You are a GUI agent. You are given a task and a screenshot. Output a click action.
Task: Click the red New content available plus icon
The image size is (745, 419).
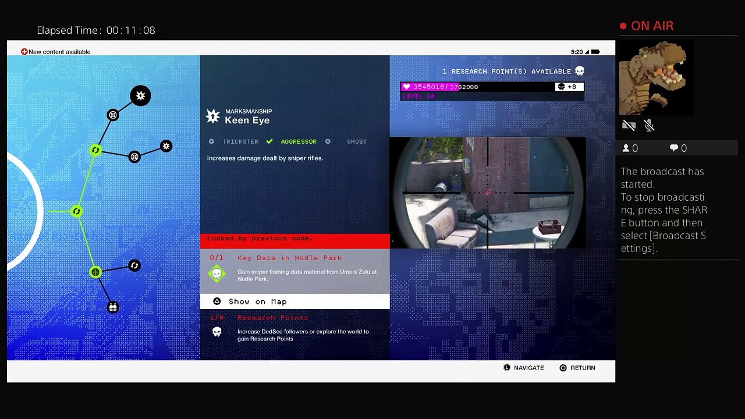24,52
